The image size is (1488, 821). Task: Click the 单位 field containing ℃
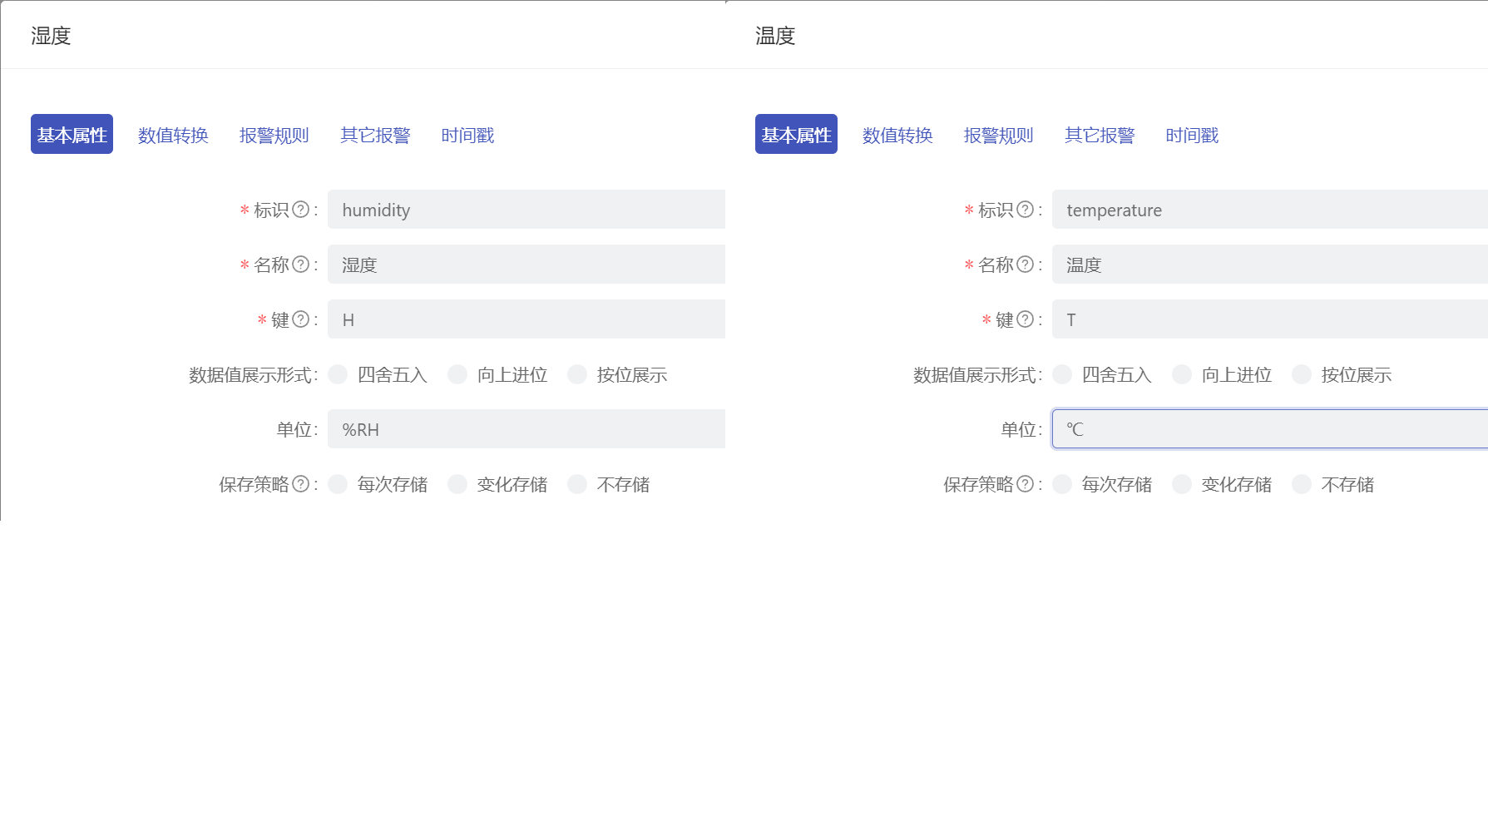point(1270,429)
